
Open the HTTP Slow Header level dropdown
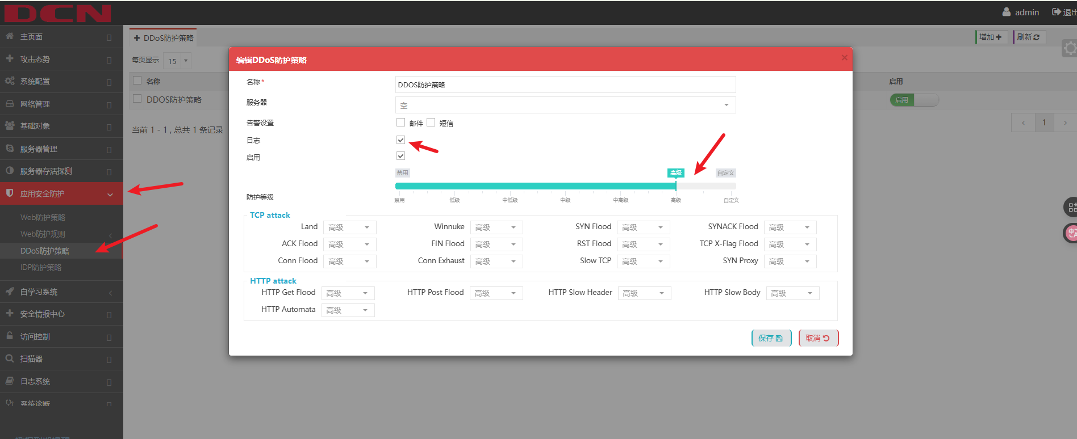click(644, 293)
